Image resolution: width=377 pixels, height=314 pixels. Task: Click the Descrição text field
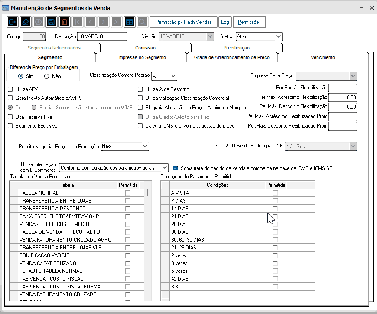tap(102, 37)
